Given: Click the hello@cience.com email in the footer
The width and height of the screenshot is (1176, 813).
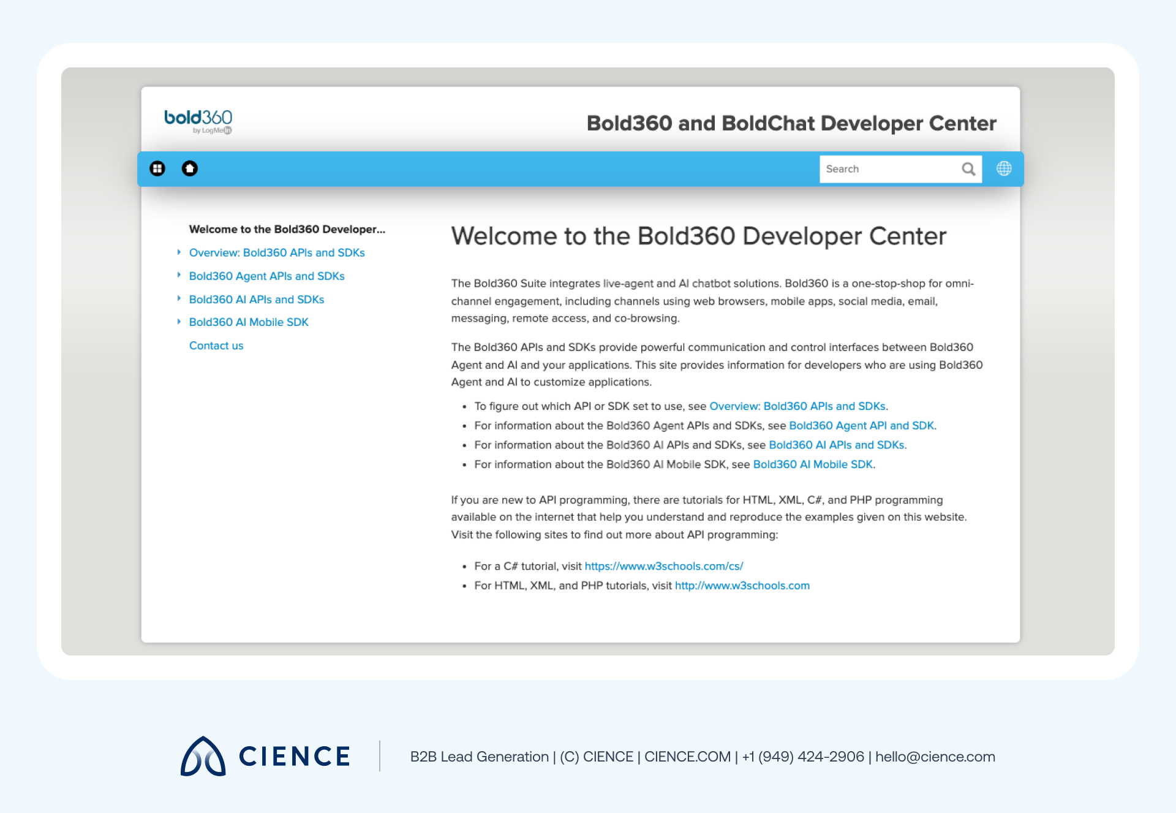Looking at the screenshot, I should click(935, 757).
